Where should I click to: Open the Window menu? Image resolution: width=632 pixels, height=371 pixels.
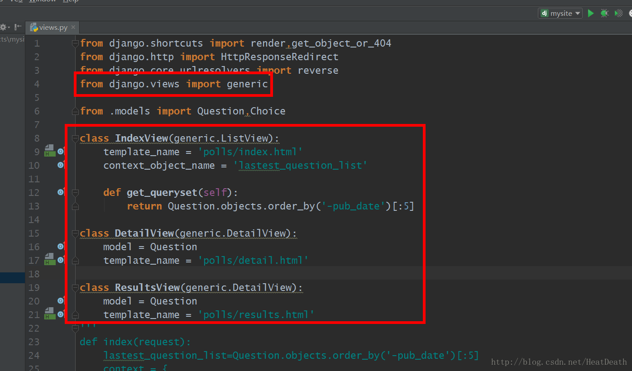42,1
